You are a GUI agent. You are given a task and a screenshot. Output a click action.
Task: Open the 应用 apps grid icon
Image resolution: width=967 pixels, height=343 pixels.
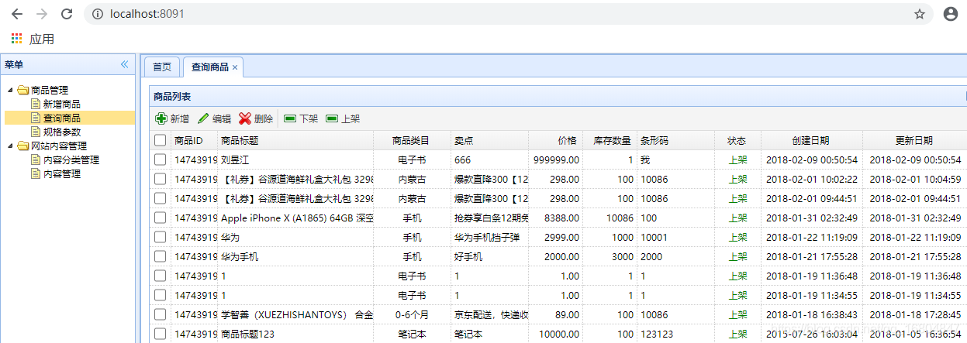point(16,38)
